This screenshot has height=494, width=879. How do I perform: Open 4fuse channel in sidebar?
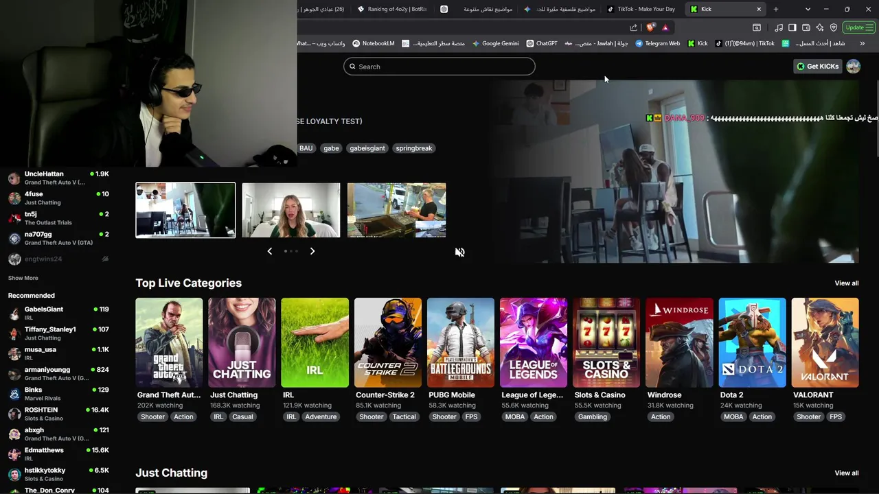tap(58, 198)
